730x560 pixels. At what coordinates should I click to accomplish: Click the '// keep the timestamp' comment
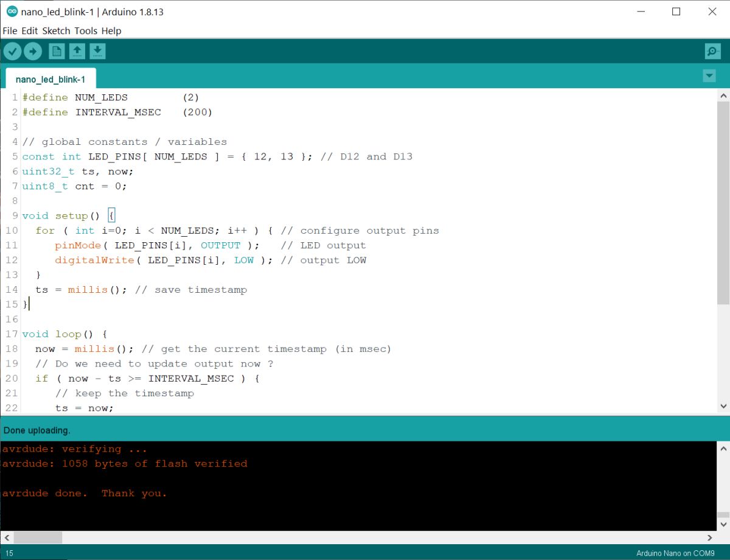(125, 393)
